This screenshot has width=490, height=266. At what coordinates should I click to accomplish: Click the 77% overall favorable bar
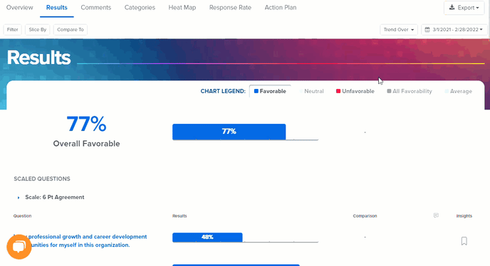click(x=229, y=132)
